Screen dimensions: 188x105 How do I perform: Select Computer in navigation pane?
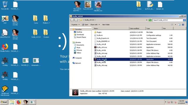(x=78, y=58)
